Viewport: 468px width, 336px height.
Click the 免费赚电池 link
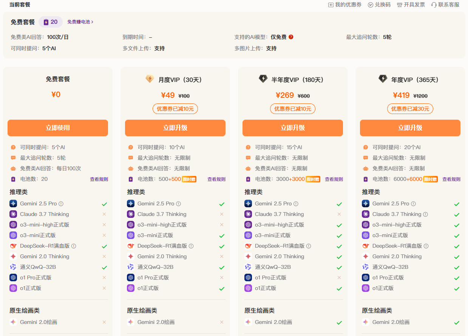click(x=80, y=22)
